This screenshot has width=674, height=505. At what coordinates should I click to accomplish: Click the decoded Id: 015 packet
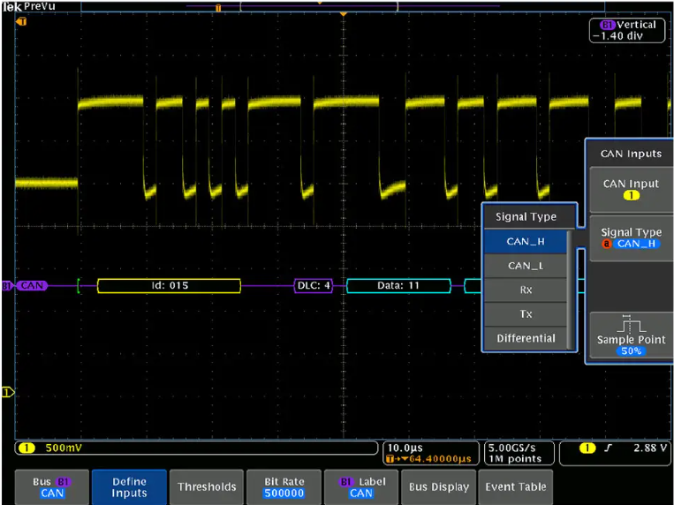[169, 286]
